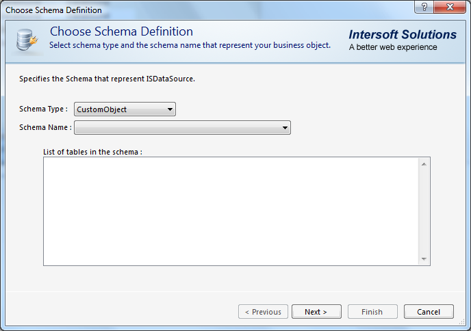Click the tables list scrollbar track

pyautogui.click(x=424, y=212)
